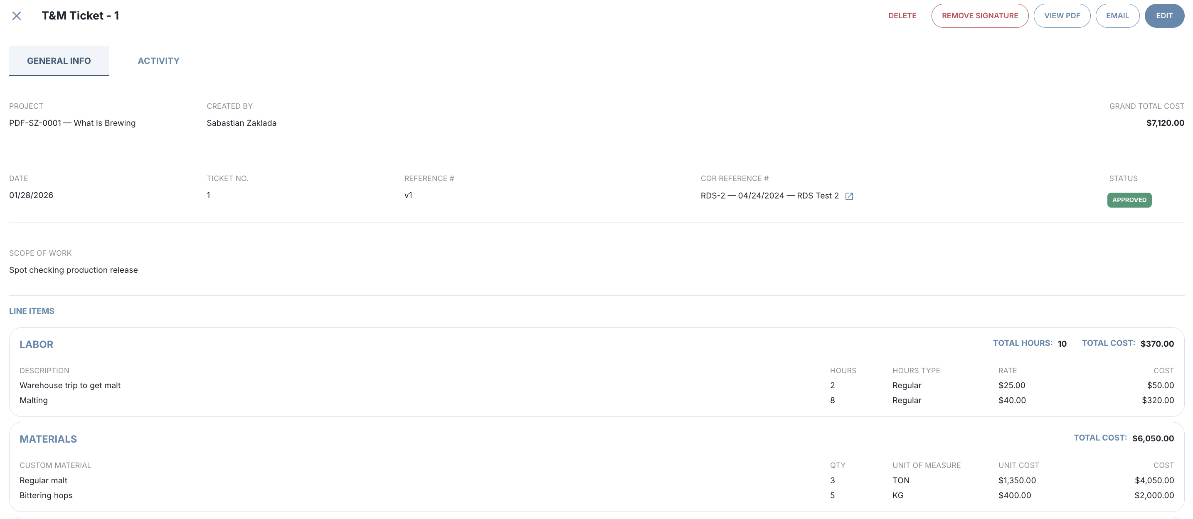Click the EMAIL button
The image size is (1193, 519).
[1117, 16]
